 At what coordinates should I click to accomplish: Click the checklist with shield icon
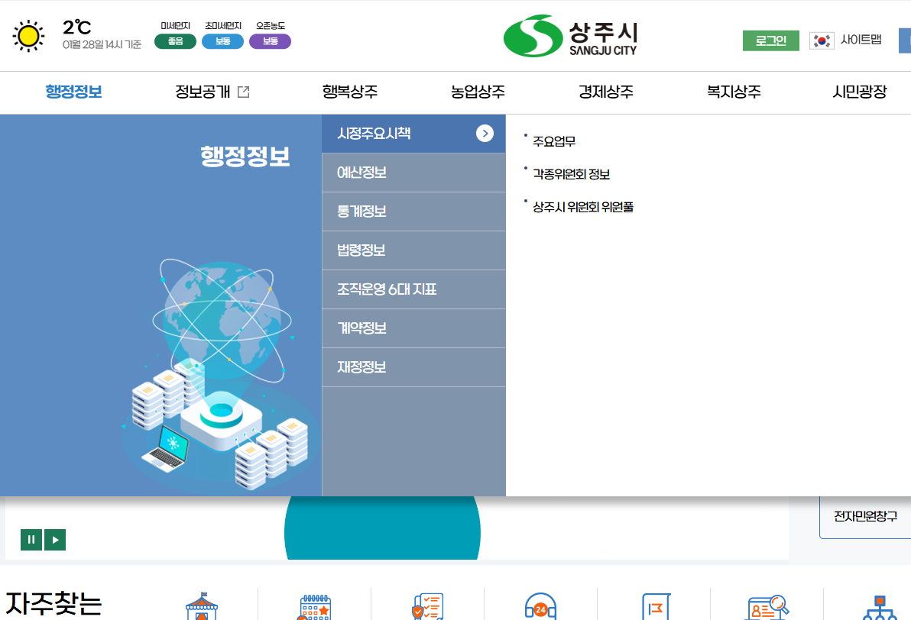click(428, 607)
